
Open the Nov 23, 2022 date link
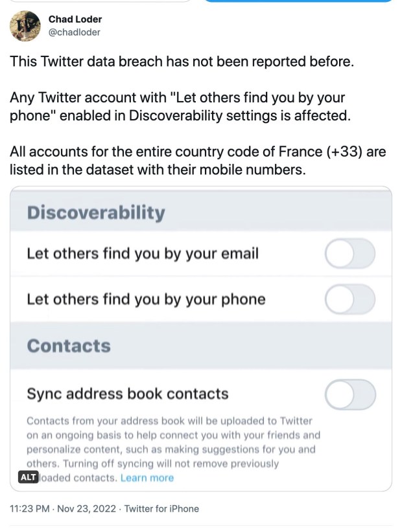(x=86, y=508)
